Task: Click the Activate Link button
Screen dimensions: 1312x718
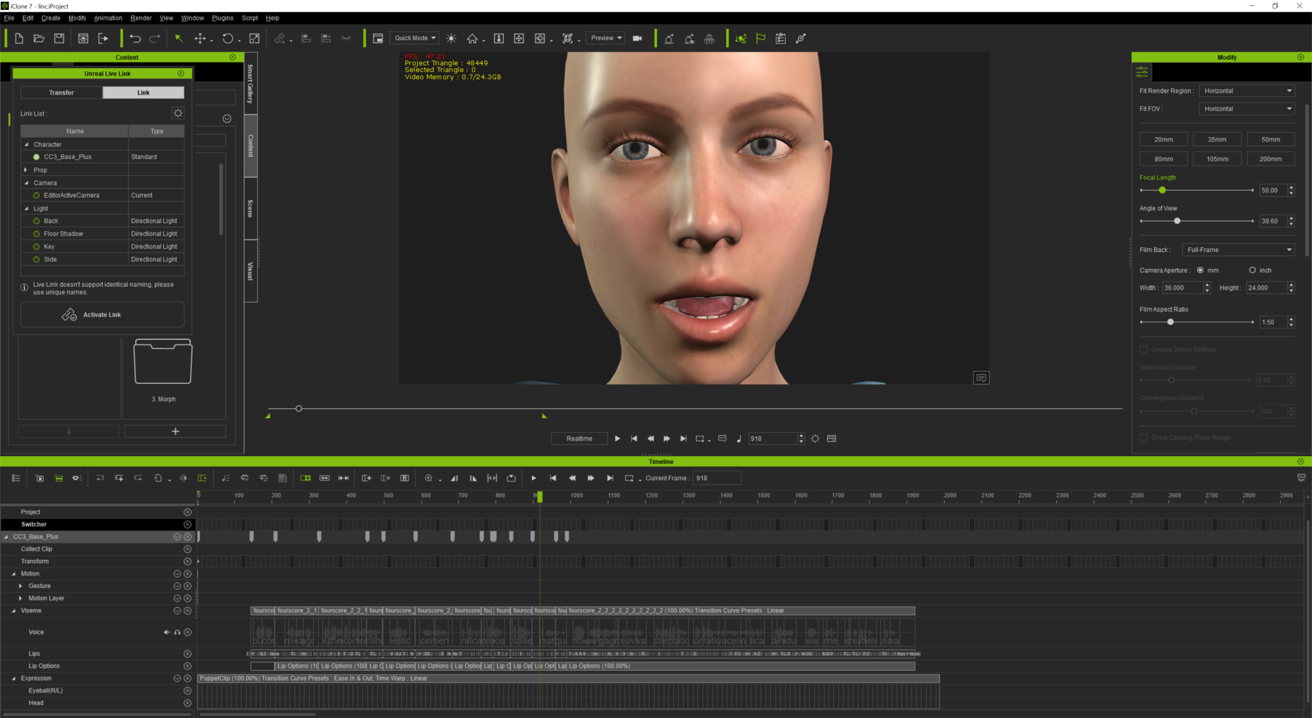Action: coord(102,315)
